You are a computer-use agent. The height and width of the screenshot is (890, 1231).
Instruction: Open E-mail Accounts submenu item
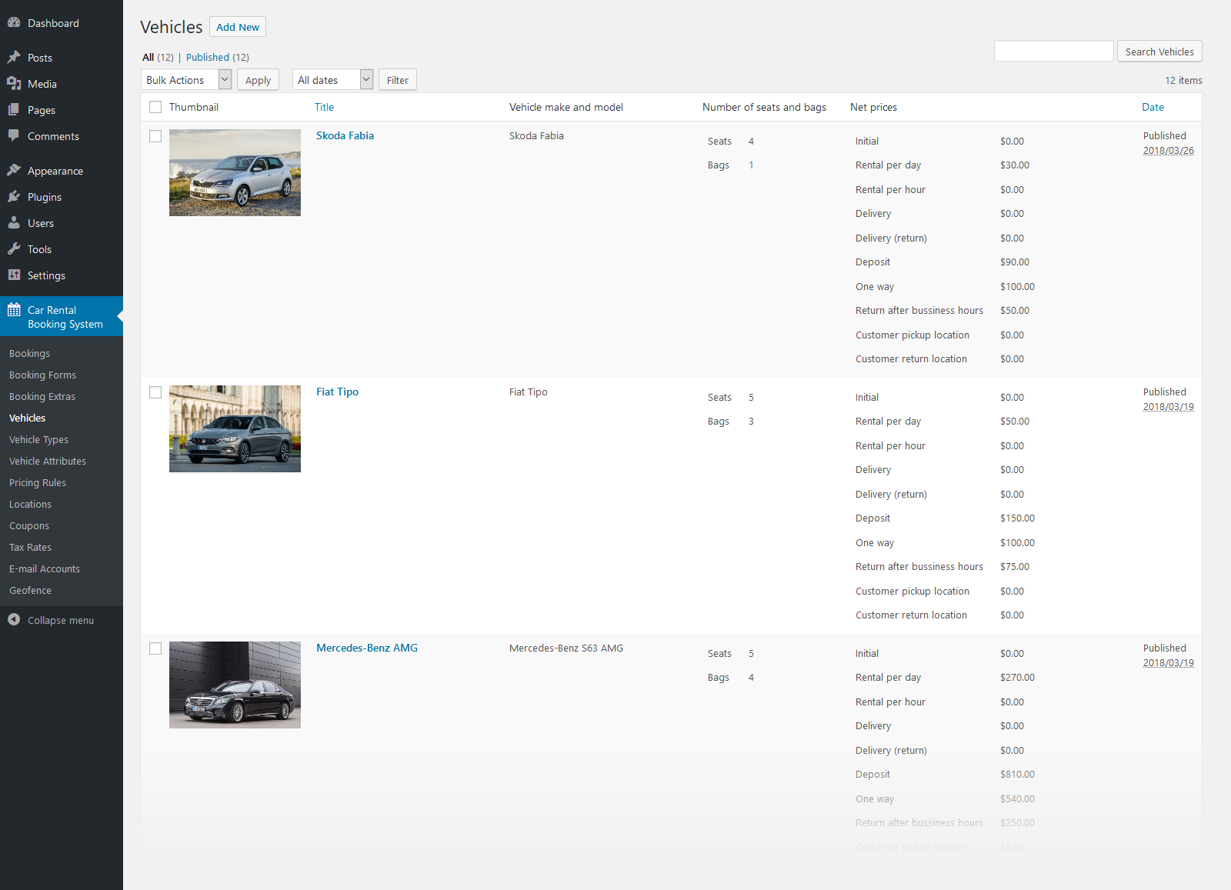(x=45, y=569)
